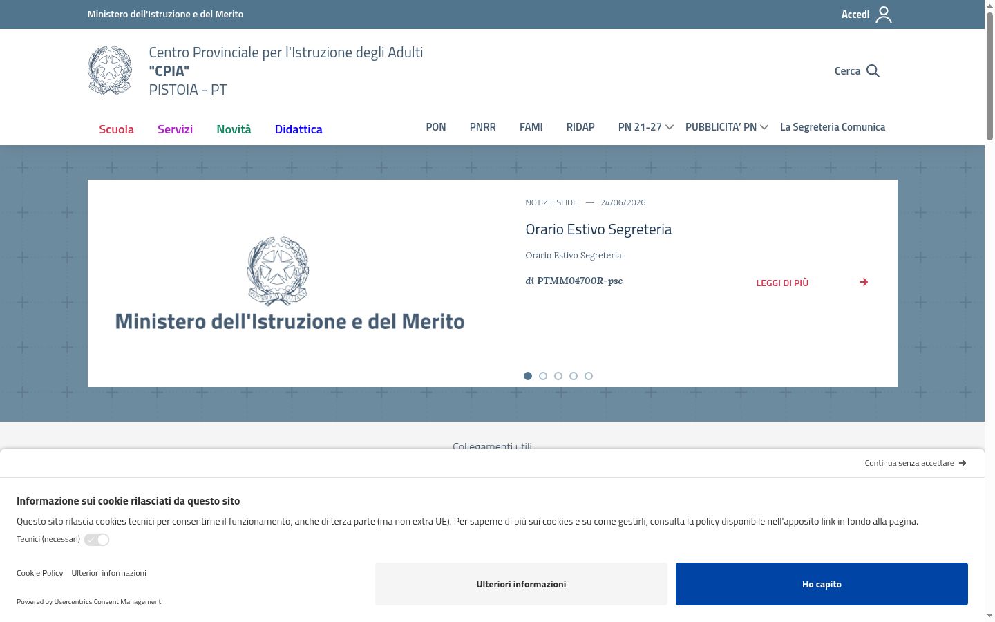Screen dimensions: 995x622
Task: Go to the PON section
Action: click(436, 127)
